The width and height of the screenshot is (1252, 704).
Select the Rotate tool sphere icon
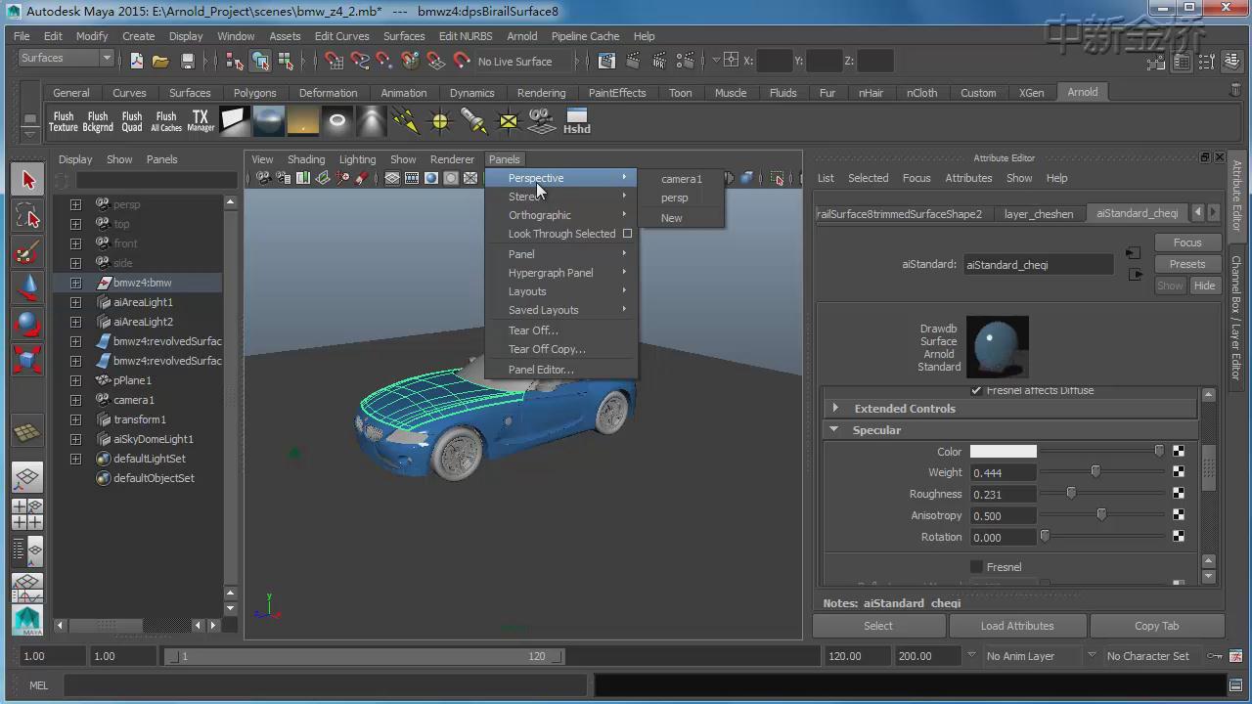pyautogui.click(x=27, y=324)
